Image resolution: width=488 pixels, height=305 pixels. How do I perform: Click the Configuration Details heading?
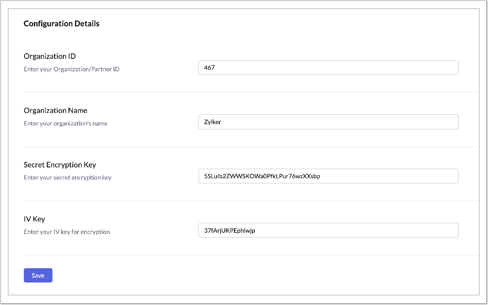click(62, 24)
